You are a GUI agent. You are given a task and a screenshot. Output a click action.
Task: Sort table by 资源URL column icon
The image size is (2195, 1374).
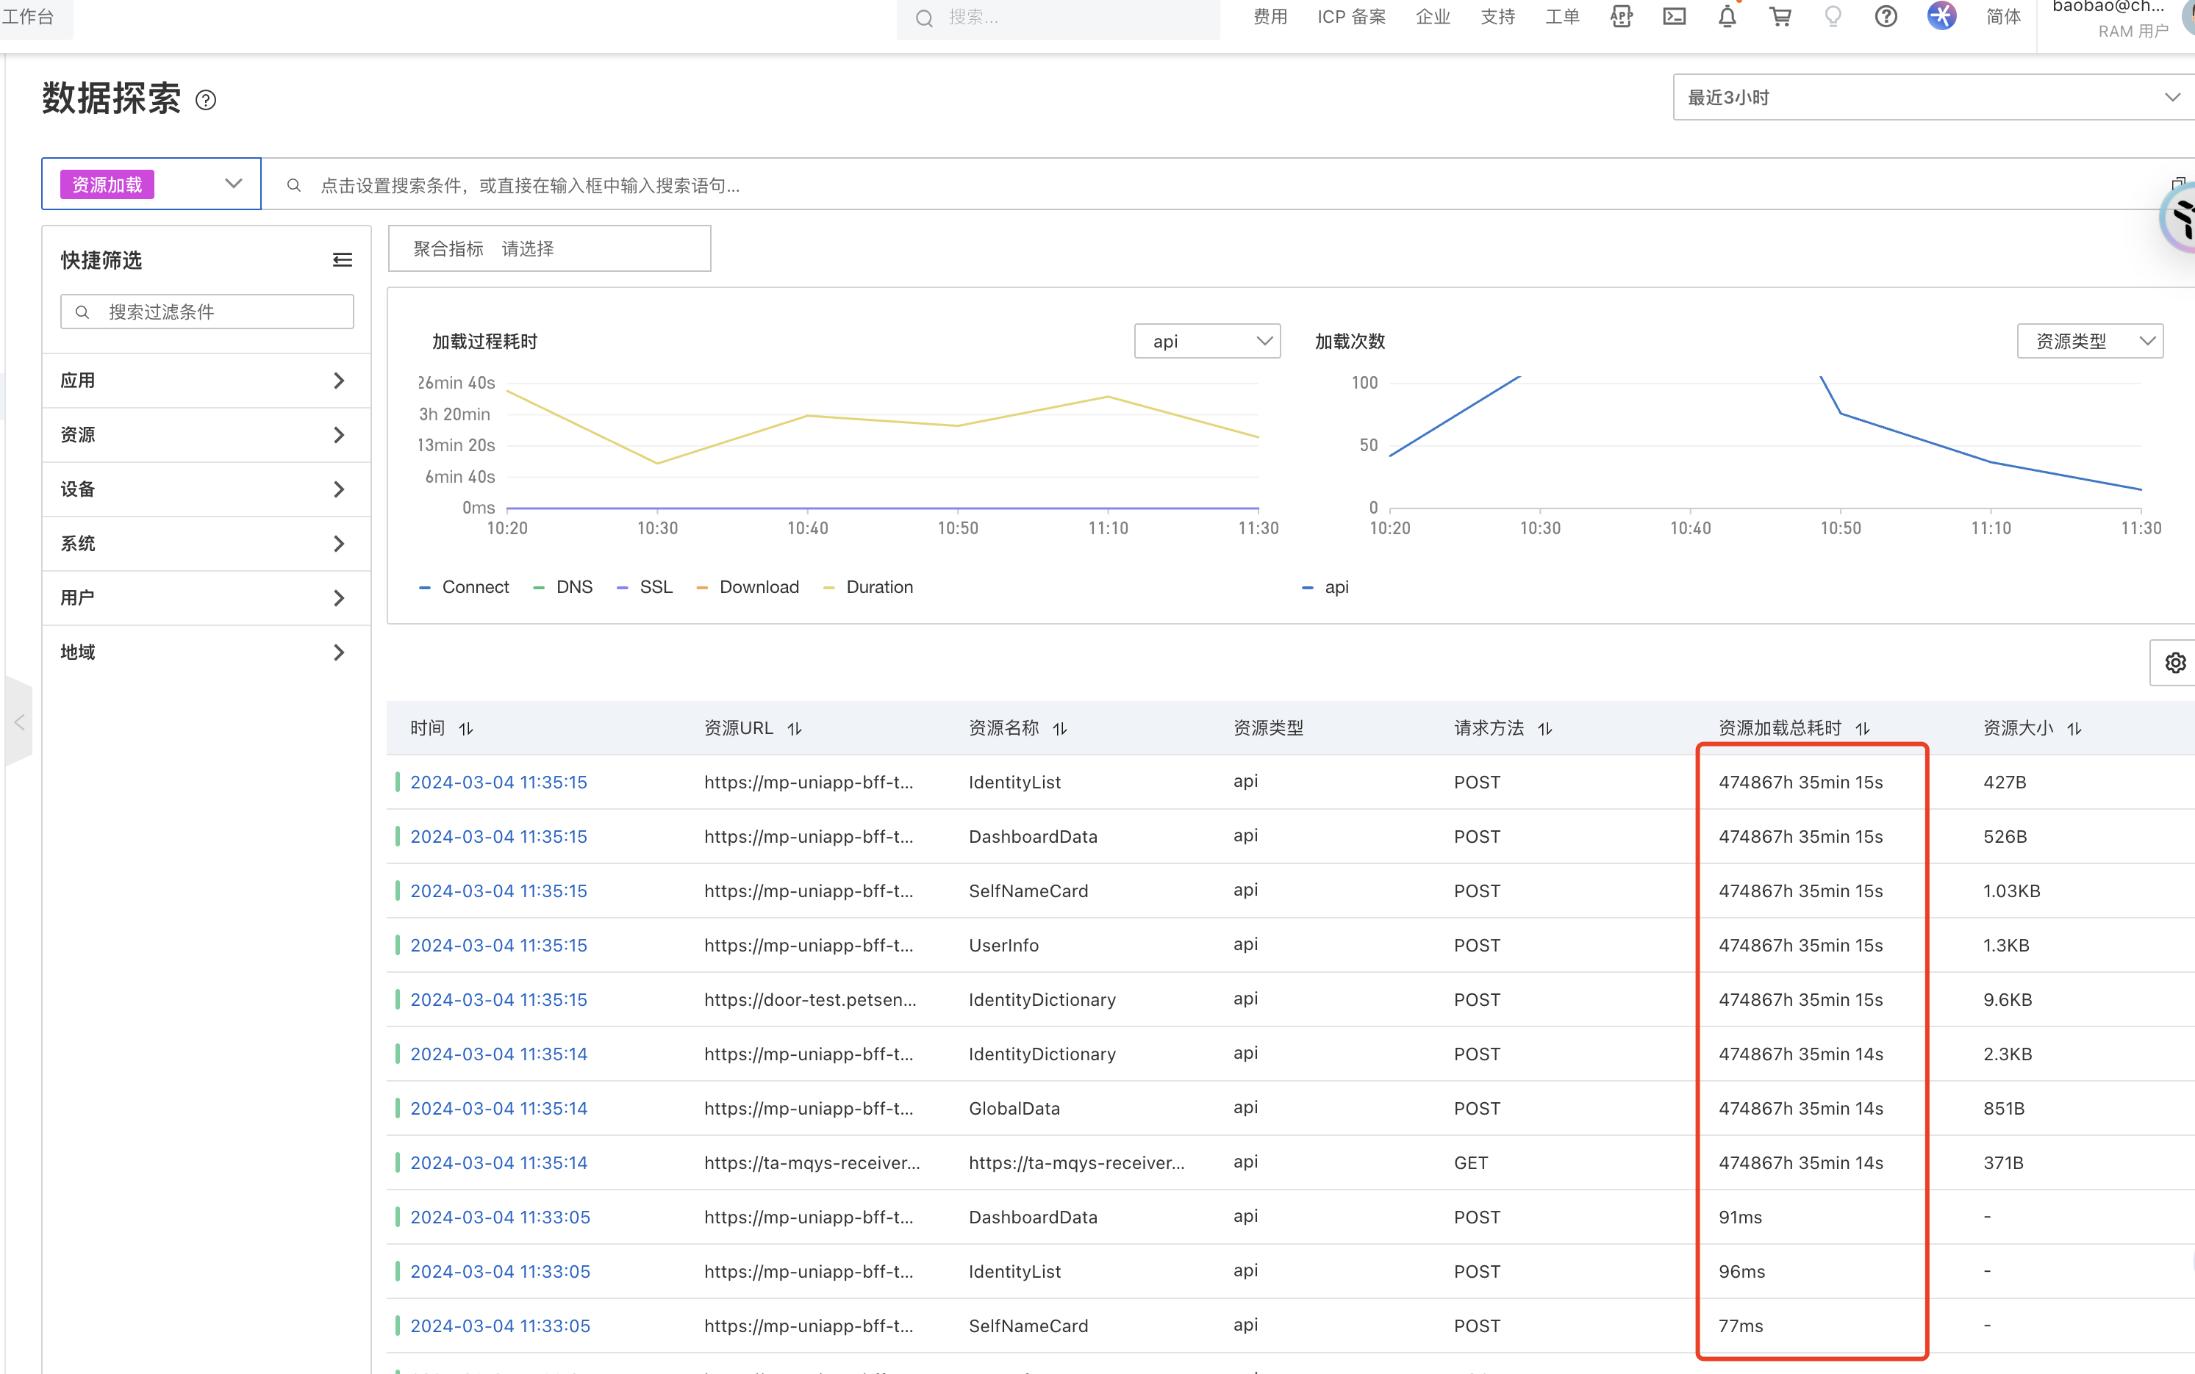pyautogui.click(x=795, y=729)
